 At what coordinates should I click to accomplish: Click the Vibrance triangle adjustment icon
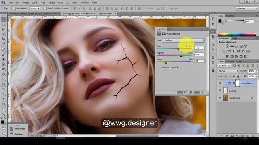pos(246,46)
